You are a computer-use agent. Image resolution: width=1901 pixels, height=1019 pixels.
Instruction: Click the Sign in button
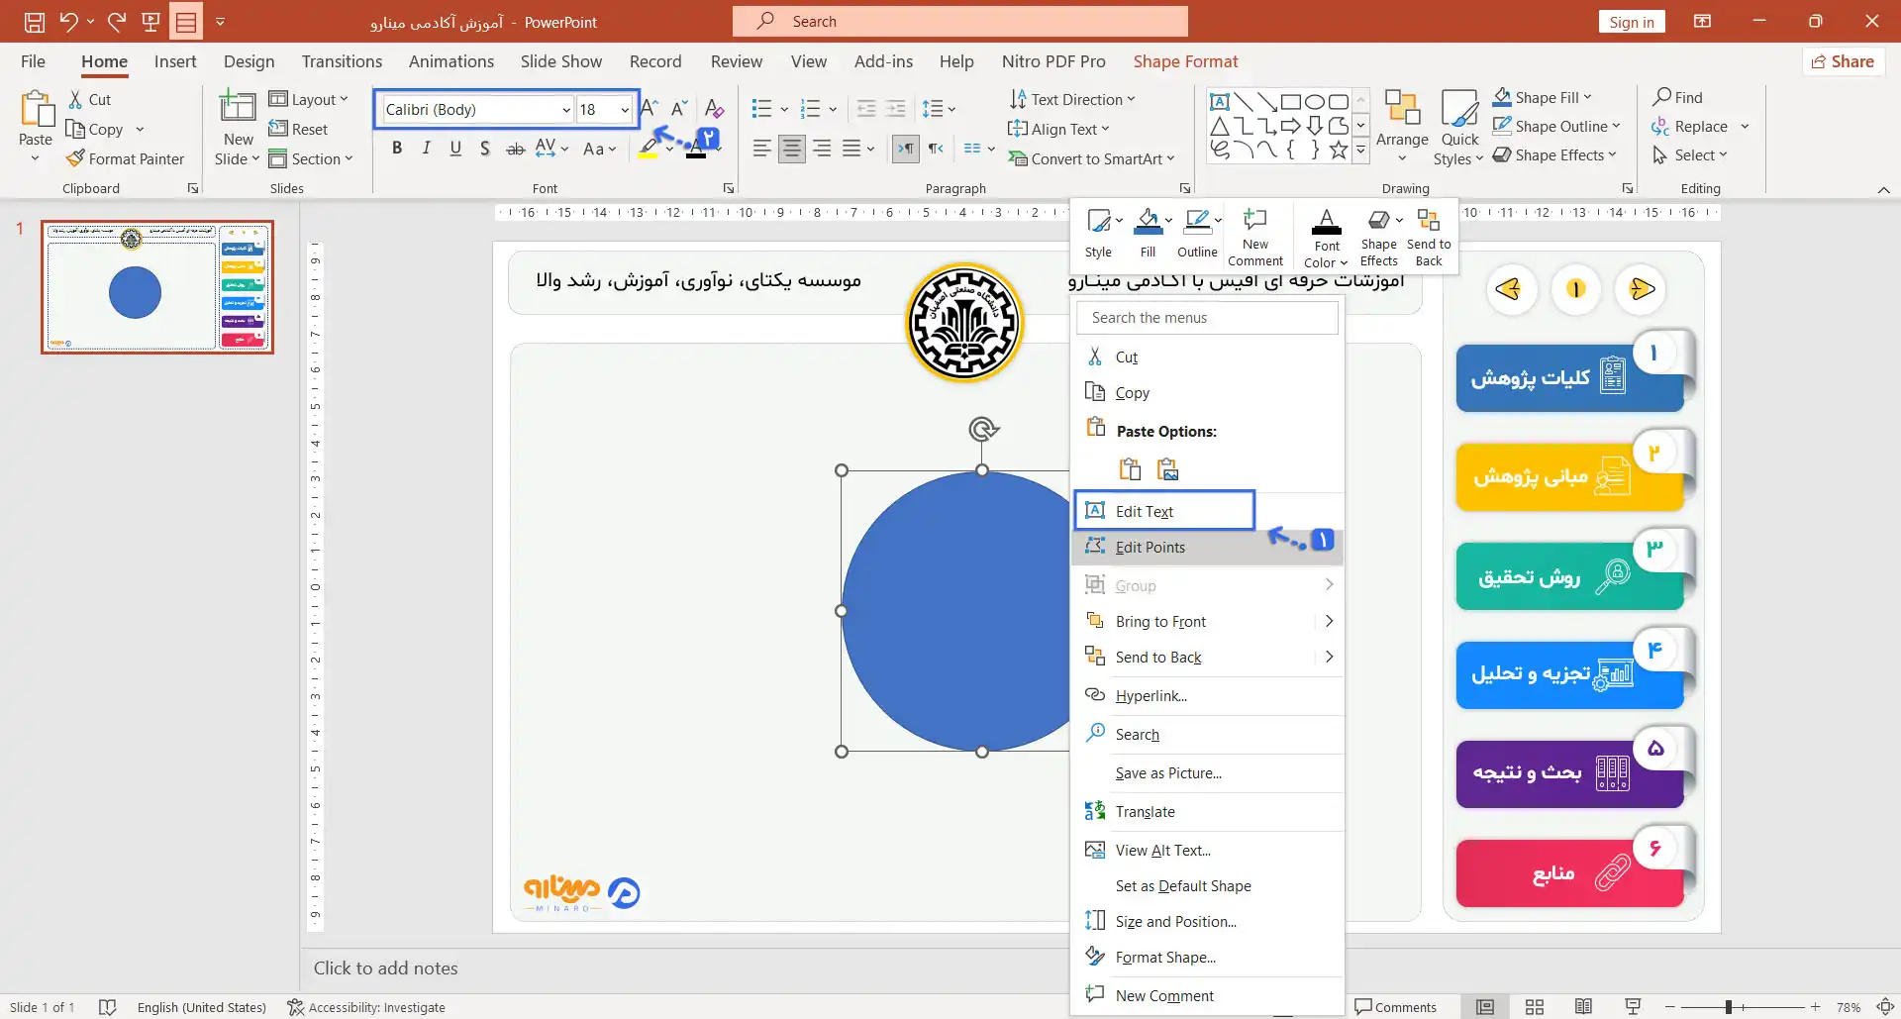click(x=1632, y=22)
